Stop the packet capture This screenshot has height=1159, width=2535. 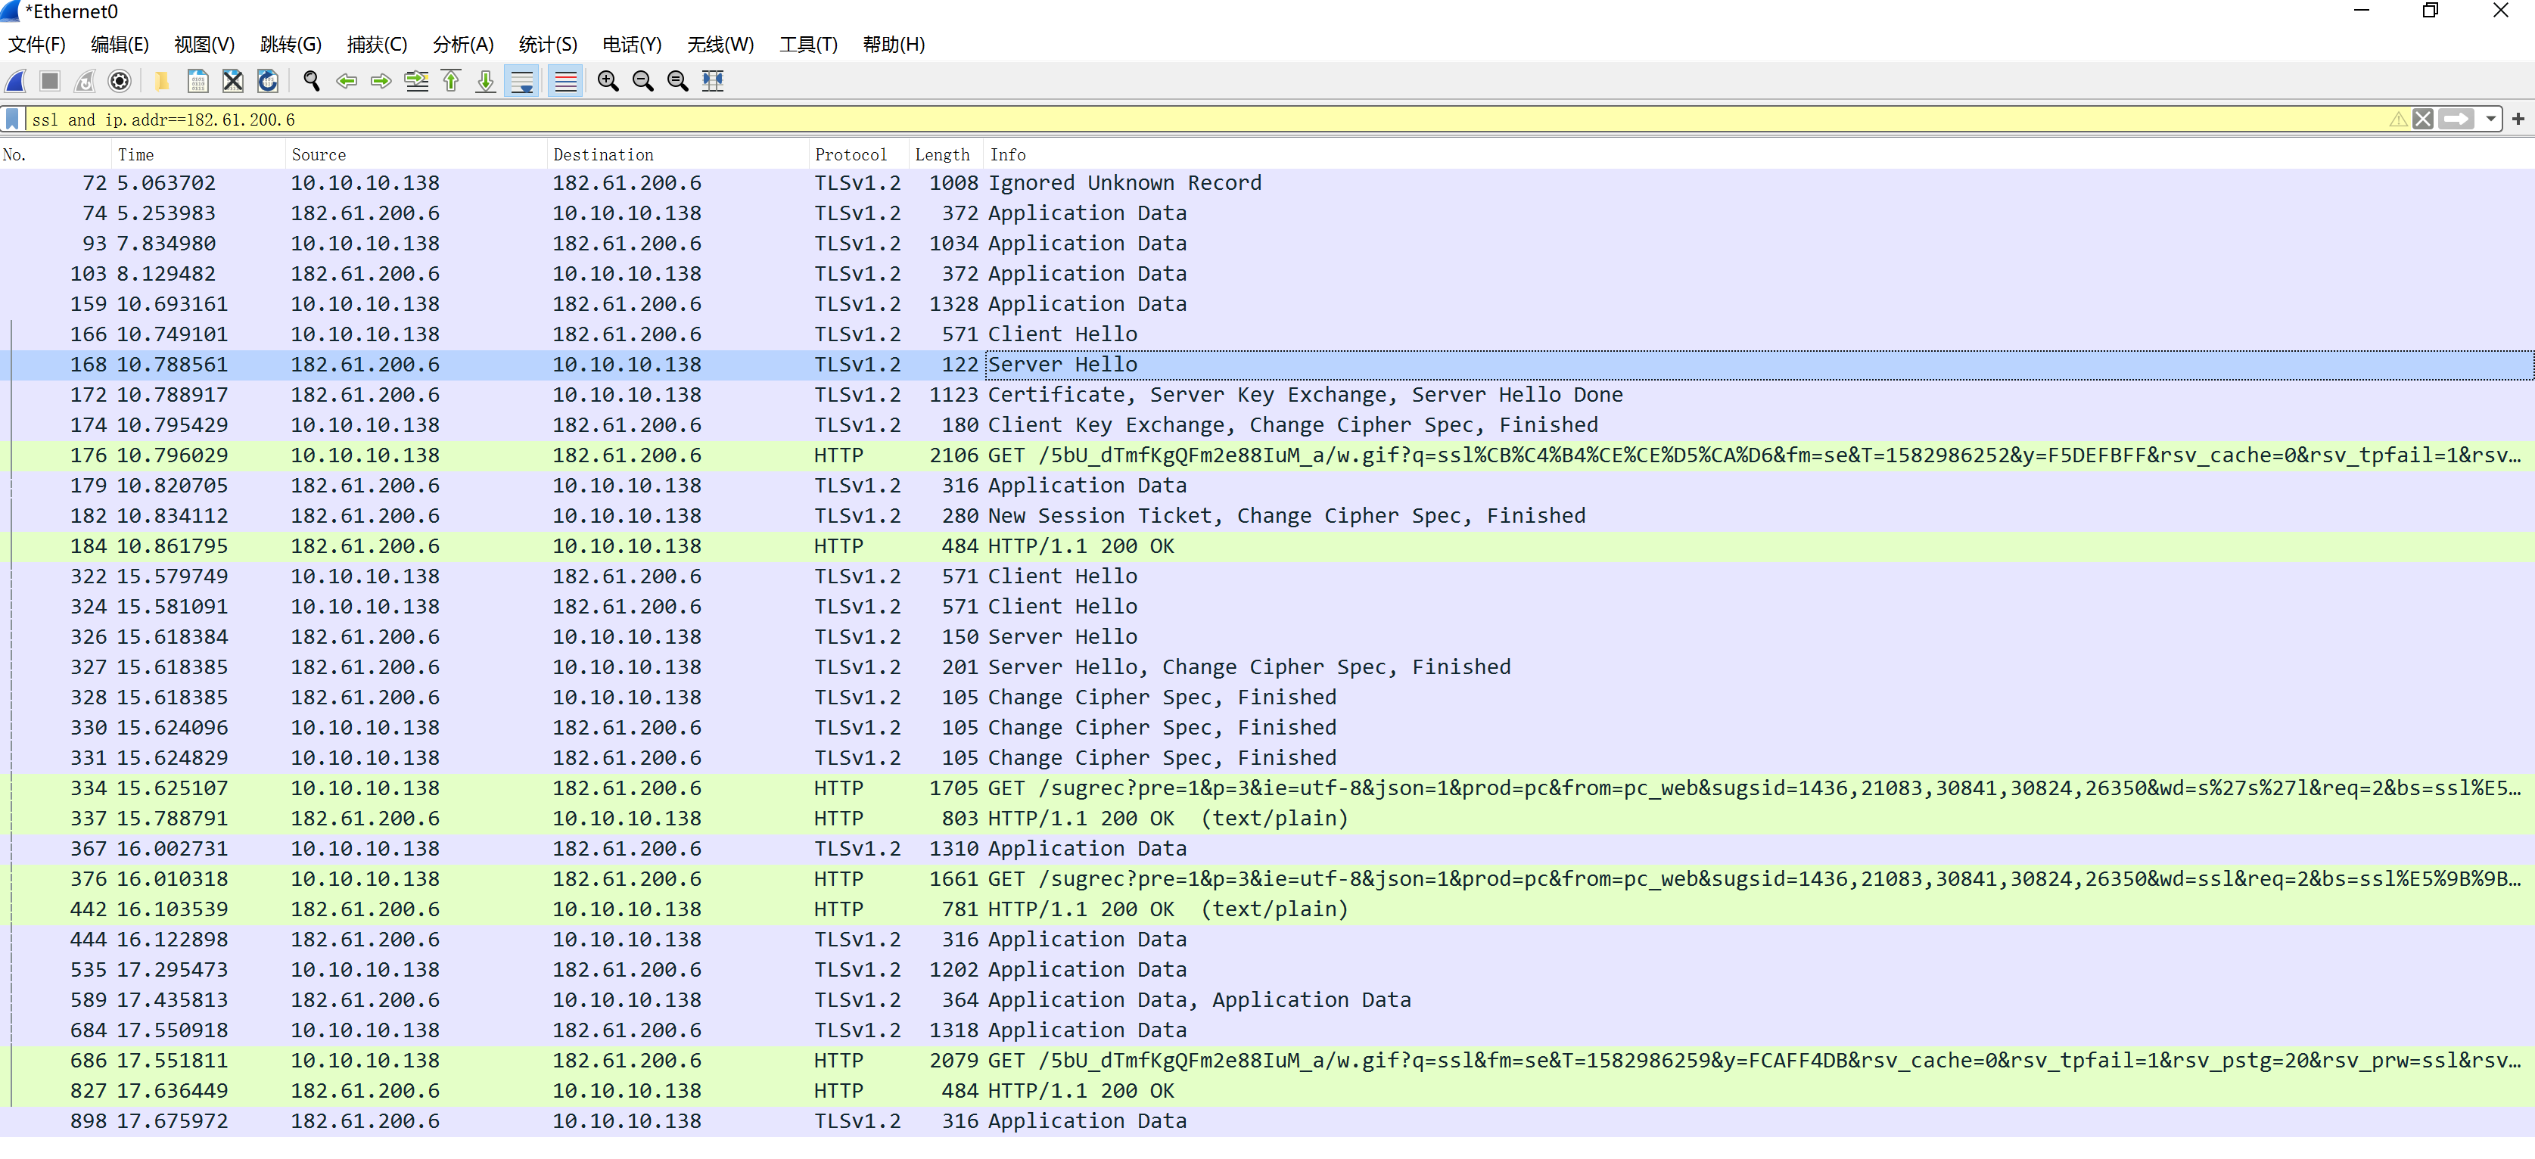49,81
